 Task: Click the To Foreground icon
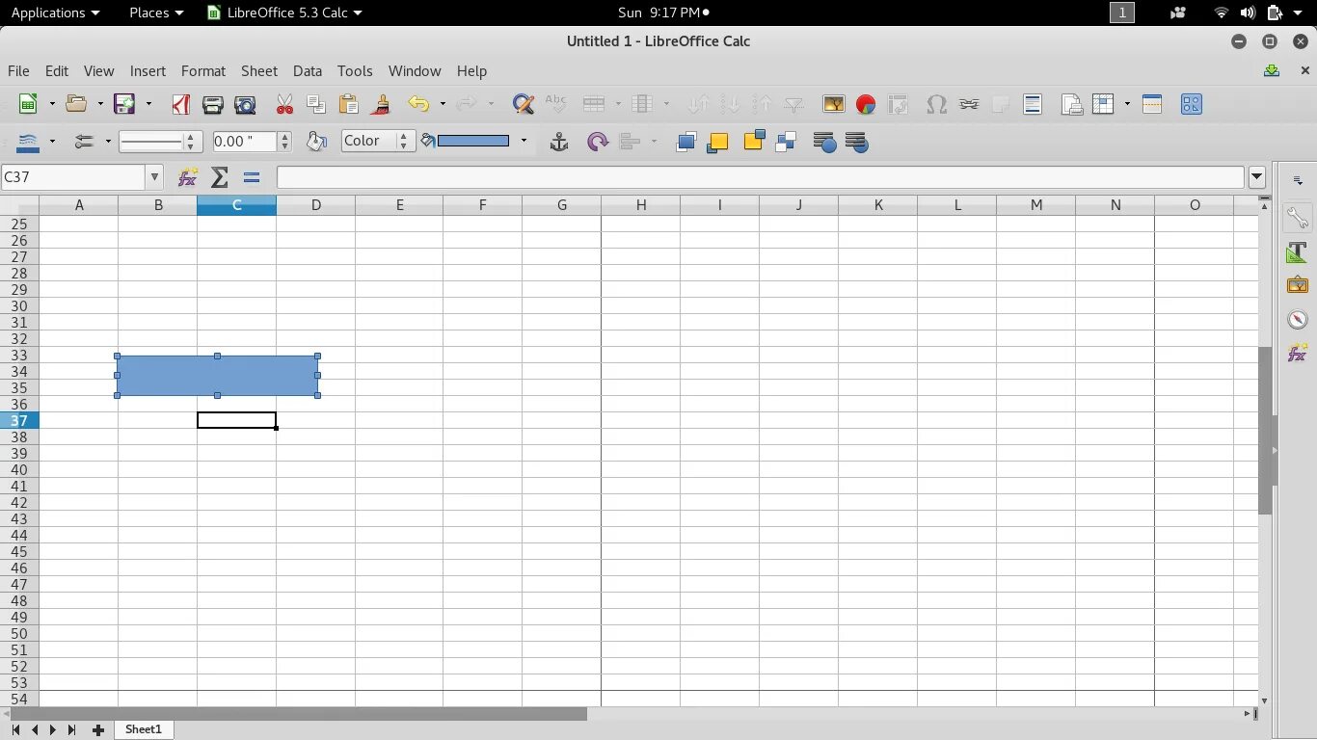pos(824,142)
